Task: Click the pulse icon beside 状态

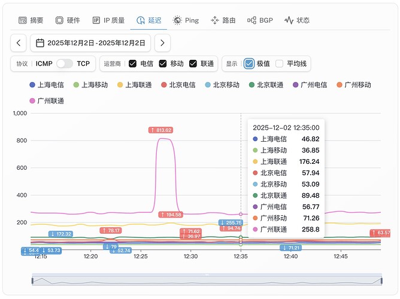Action: (x=289, y=20)
